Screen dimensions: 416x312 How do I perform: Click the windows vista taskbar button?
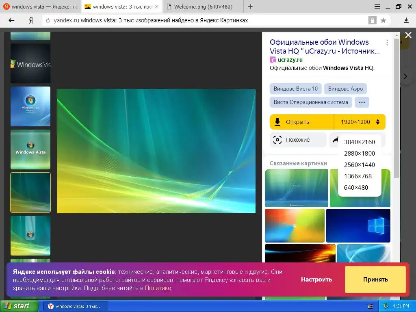(75, 306)
